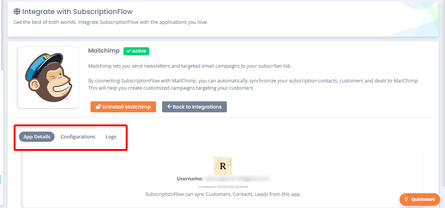Viewport: 445px width, 208px height.
Task: Click the lightbulb icon in Quickstart
Action: [406, 199]
